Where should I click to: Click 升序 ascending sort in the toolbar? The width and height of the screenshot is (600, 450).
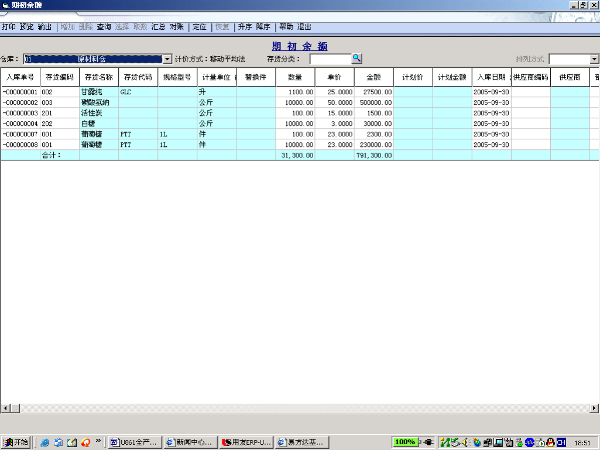pos(245,27)
